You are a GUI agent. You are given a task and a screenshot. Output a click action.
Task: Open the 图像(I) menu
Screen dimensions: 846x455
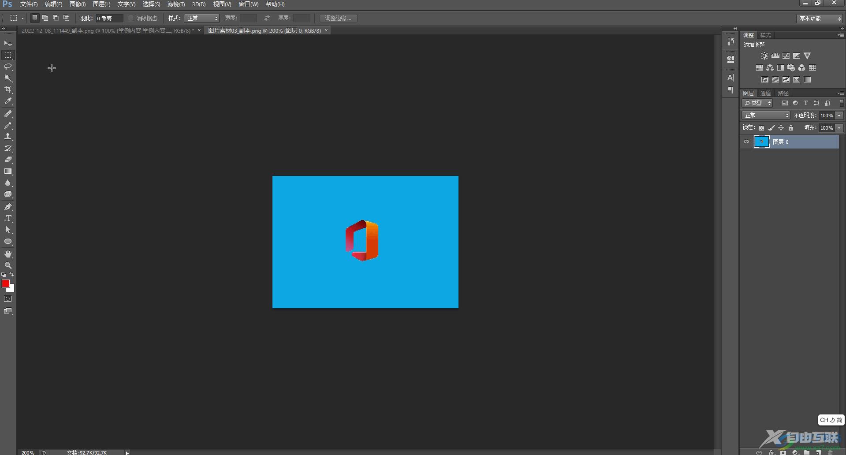pos(78,4)
